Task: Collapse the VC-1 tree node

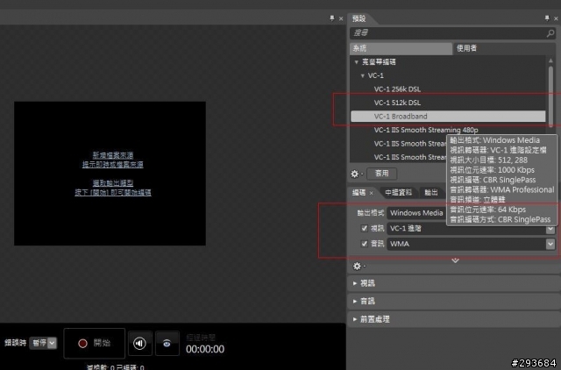Action: (362, 76)
